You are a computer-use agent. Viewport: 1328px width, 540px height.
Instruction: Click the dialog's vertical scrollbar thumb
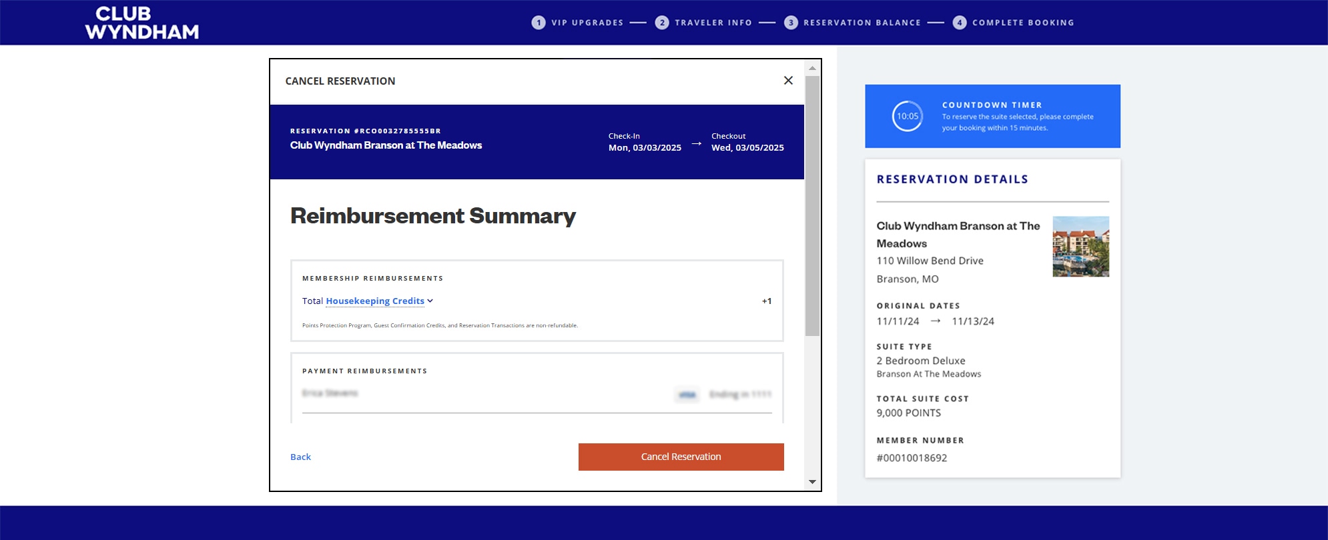pos(812,205)
